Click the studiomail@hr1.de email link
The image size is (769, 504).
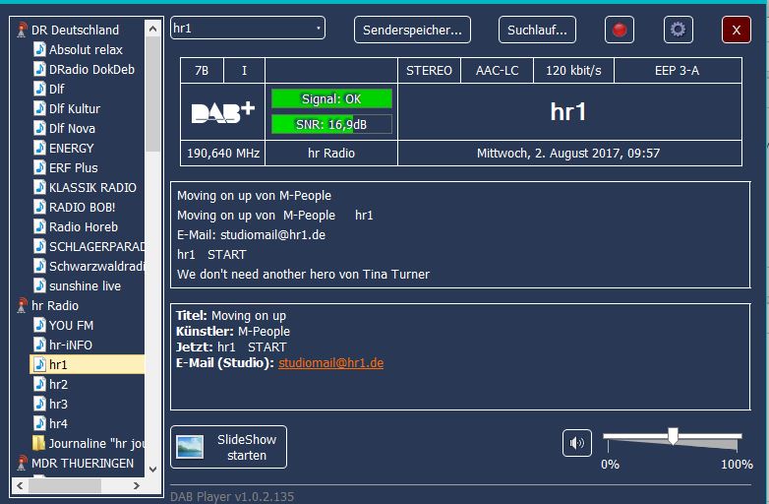pos(330,363)
